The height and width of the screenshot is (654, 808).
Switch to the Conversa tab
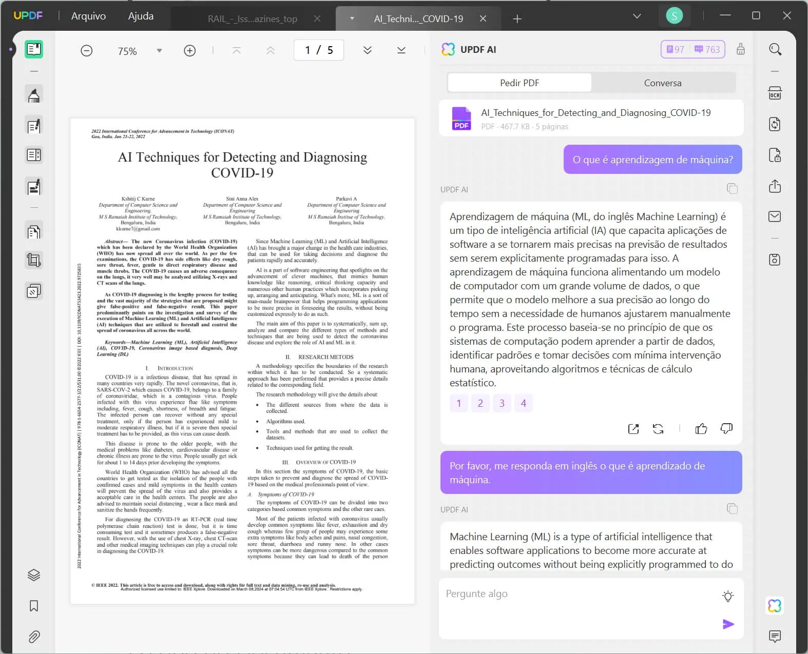(663, 83)
